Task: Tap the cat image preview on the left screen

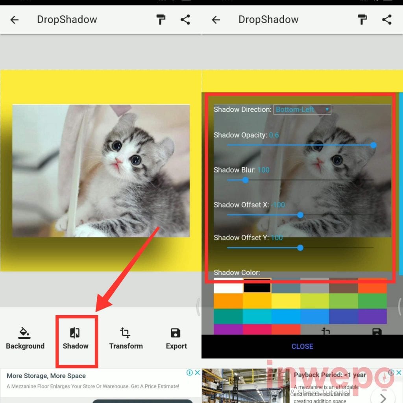Action: tap(101, 171)
